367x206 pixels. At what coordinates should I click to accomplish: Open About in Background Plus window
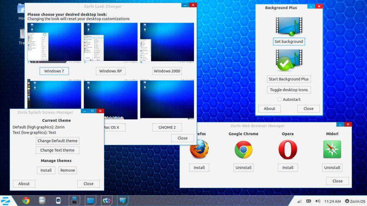point(269,108)
